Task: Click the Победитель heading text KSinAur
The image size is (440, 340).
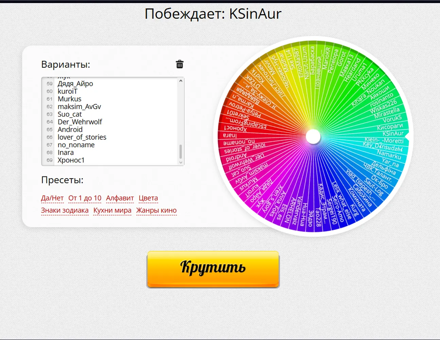Action: coord(255,14)
